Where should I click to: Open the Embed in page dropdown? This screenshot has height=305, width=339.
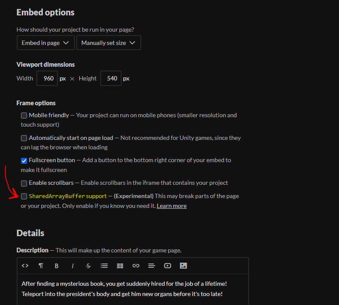pyautogui.click(x=45, y=43)
